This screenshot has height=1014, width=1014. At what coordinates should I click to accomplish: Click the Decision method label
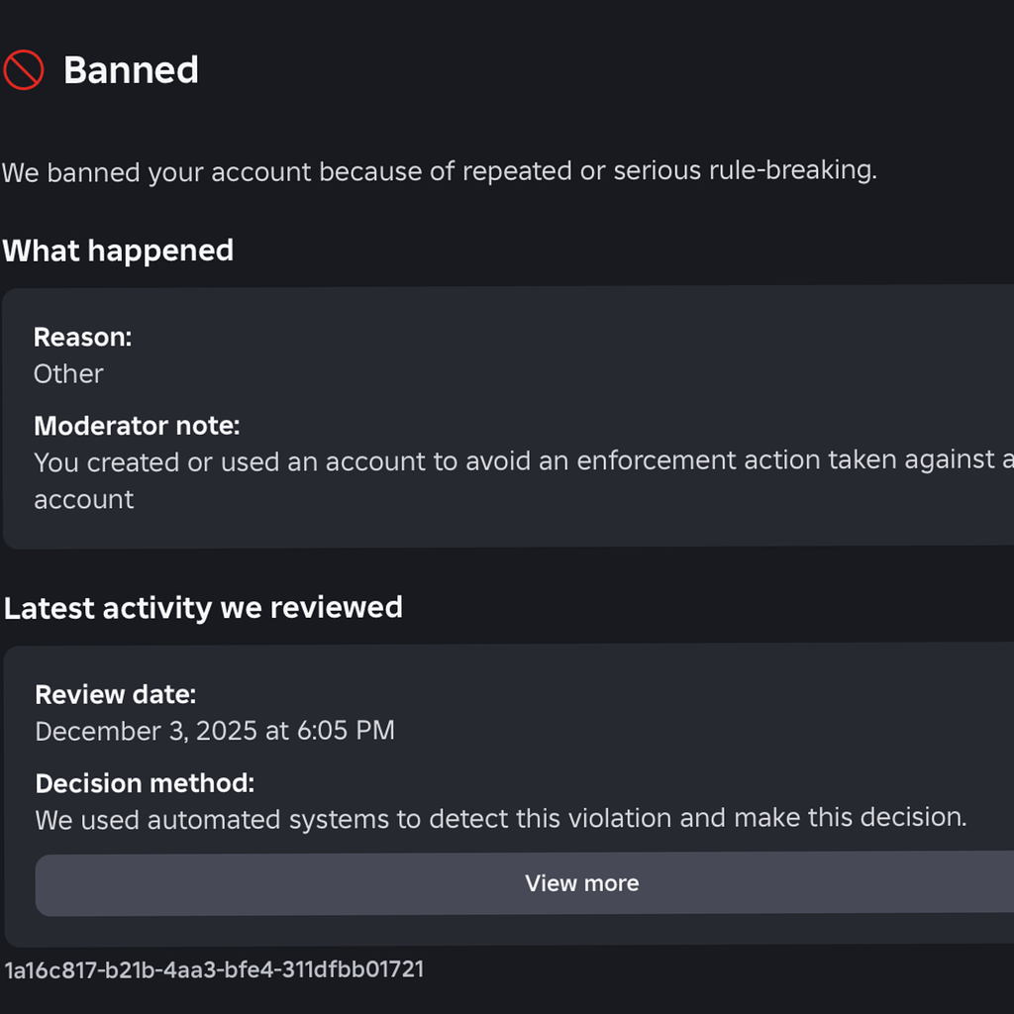click(145, 783)
